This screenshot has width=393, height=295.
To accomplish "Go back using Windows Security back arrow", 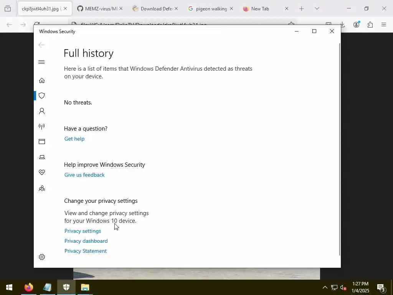I will point(41,45).
